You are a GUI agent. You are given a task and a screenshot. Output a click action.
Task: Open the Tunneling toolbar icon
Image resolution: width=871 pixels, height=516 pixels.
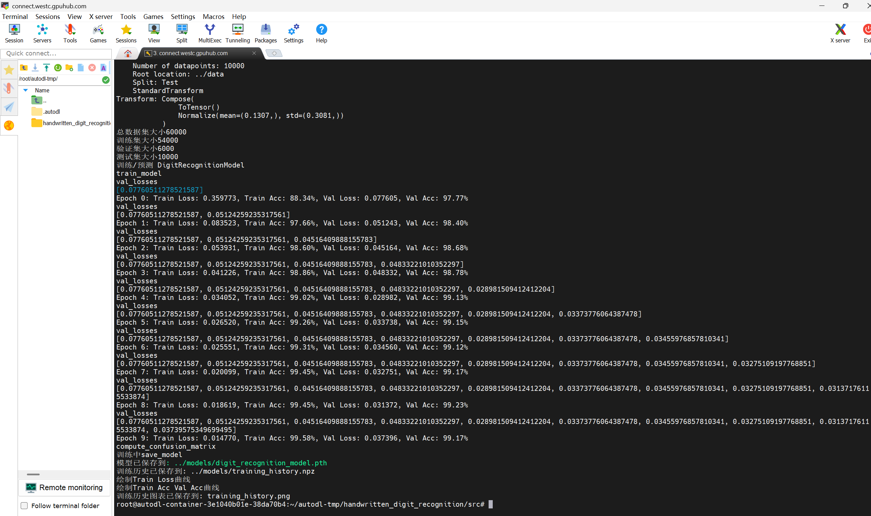tap(238, 33)
